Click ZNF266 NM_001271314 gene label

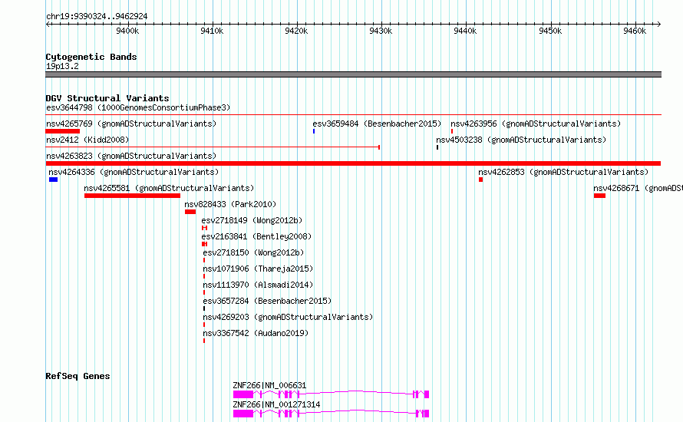tap(276, 404)
